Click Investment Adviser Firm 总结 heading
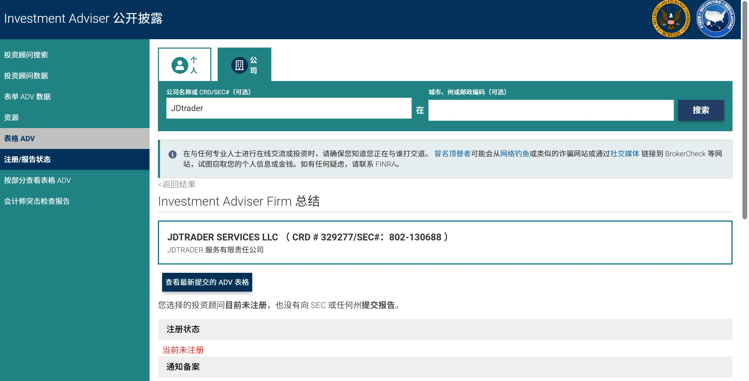Screen dimensions: 749x381 tap(239, 201)
